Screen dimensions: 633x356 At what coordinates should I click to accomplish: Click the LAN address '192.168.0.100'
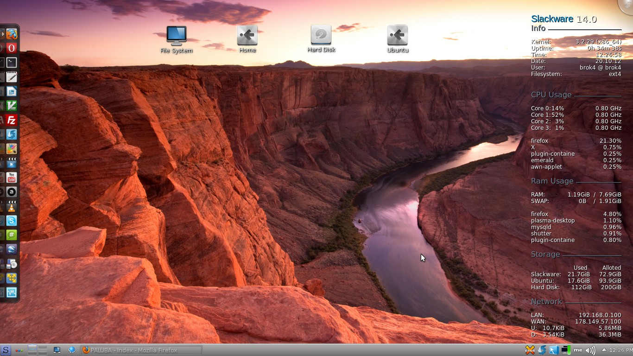(x=600, y=315)
